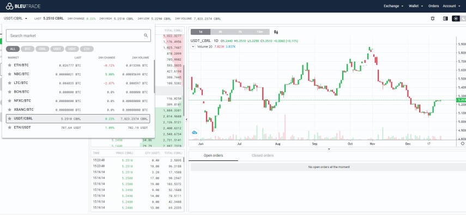Open chart settings gear near time axis
The width and height of the screenshot is (466, 215).
462,144
